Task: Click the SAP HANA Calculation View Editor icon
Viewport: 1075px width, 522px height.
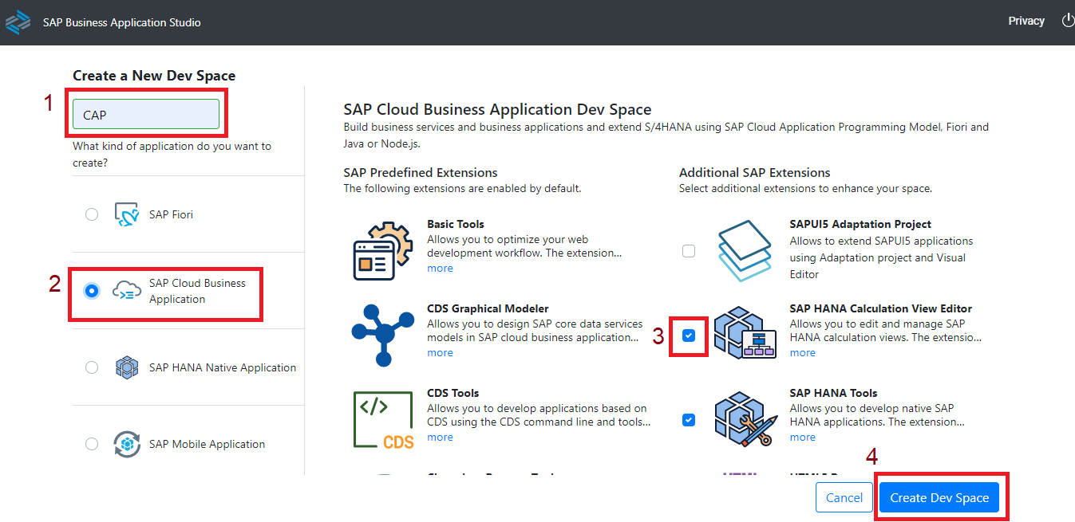Action: (744, 332)
